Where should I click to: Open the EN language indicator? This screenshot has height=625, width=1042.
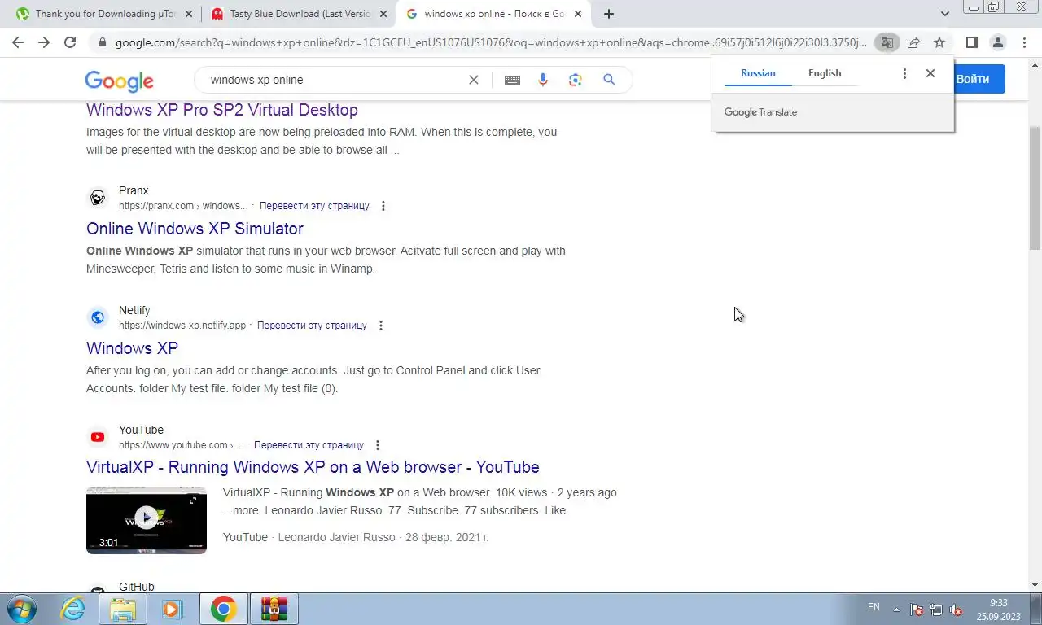click(x=873, y=607)
